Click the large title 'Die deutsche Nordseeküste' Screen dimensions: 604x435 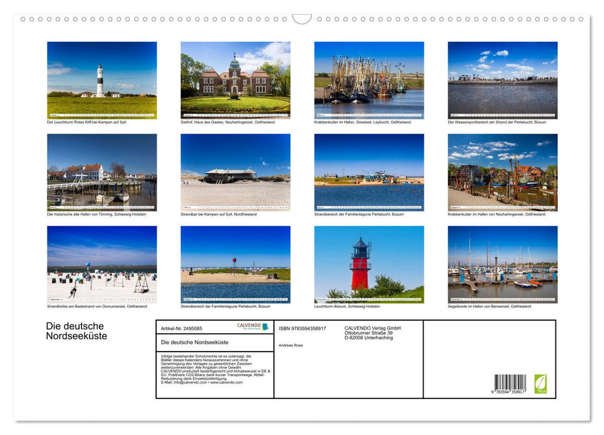pyautogui.click(x=77, y=331)
